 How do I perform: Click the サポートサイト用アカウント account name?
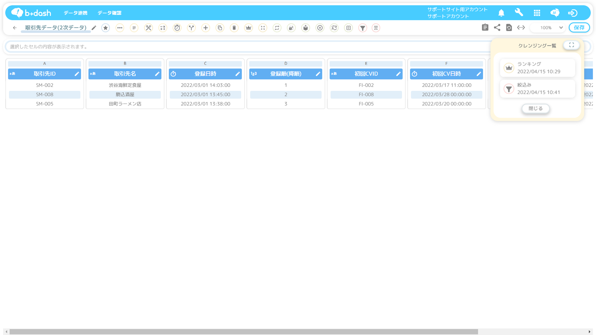click(457, 9)
